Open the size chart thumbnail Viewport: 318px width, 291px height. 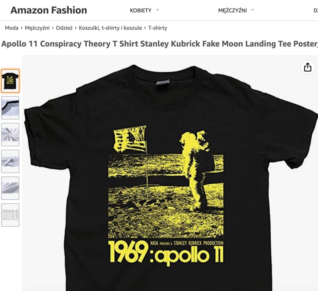[x=10, y=215]
